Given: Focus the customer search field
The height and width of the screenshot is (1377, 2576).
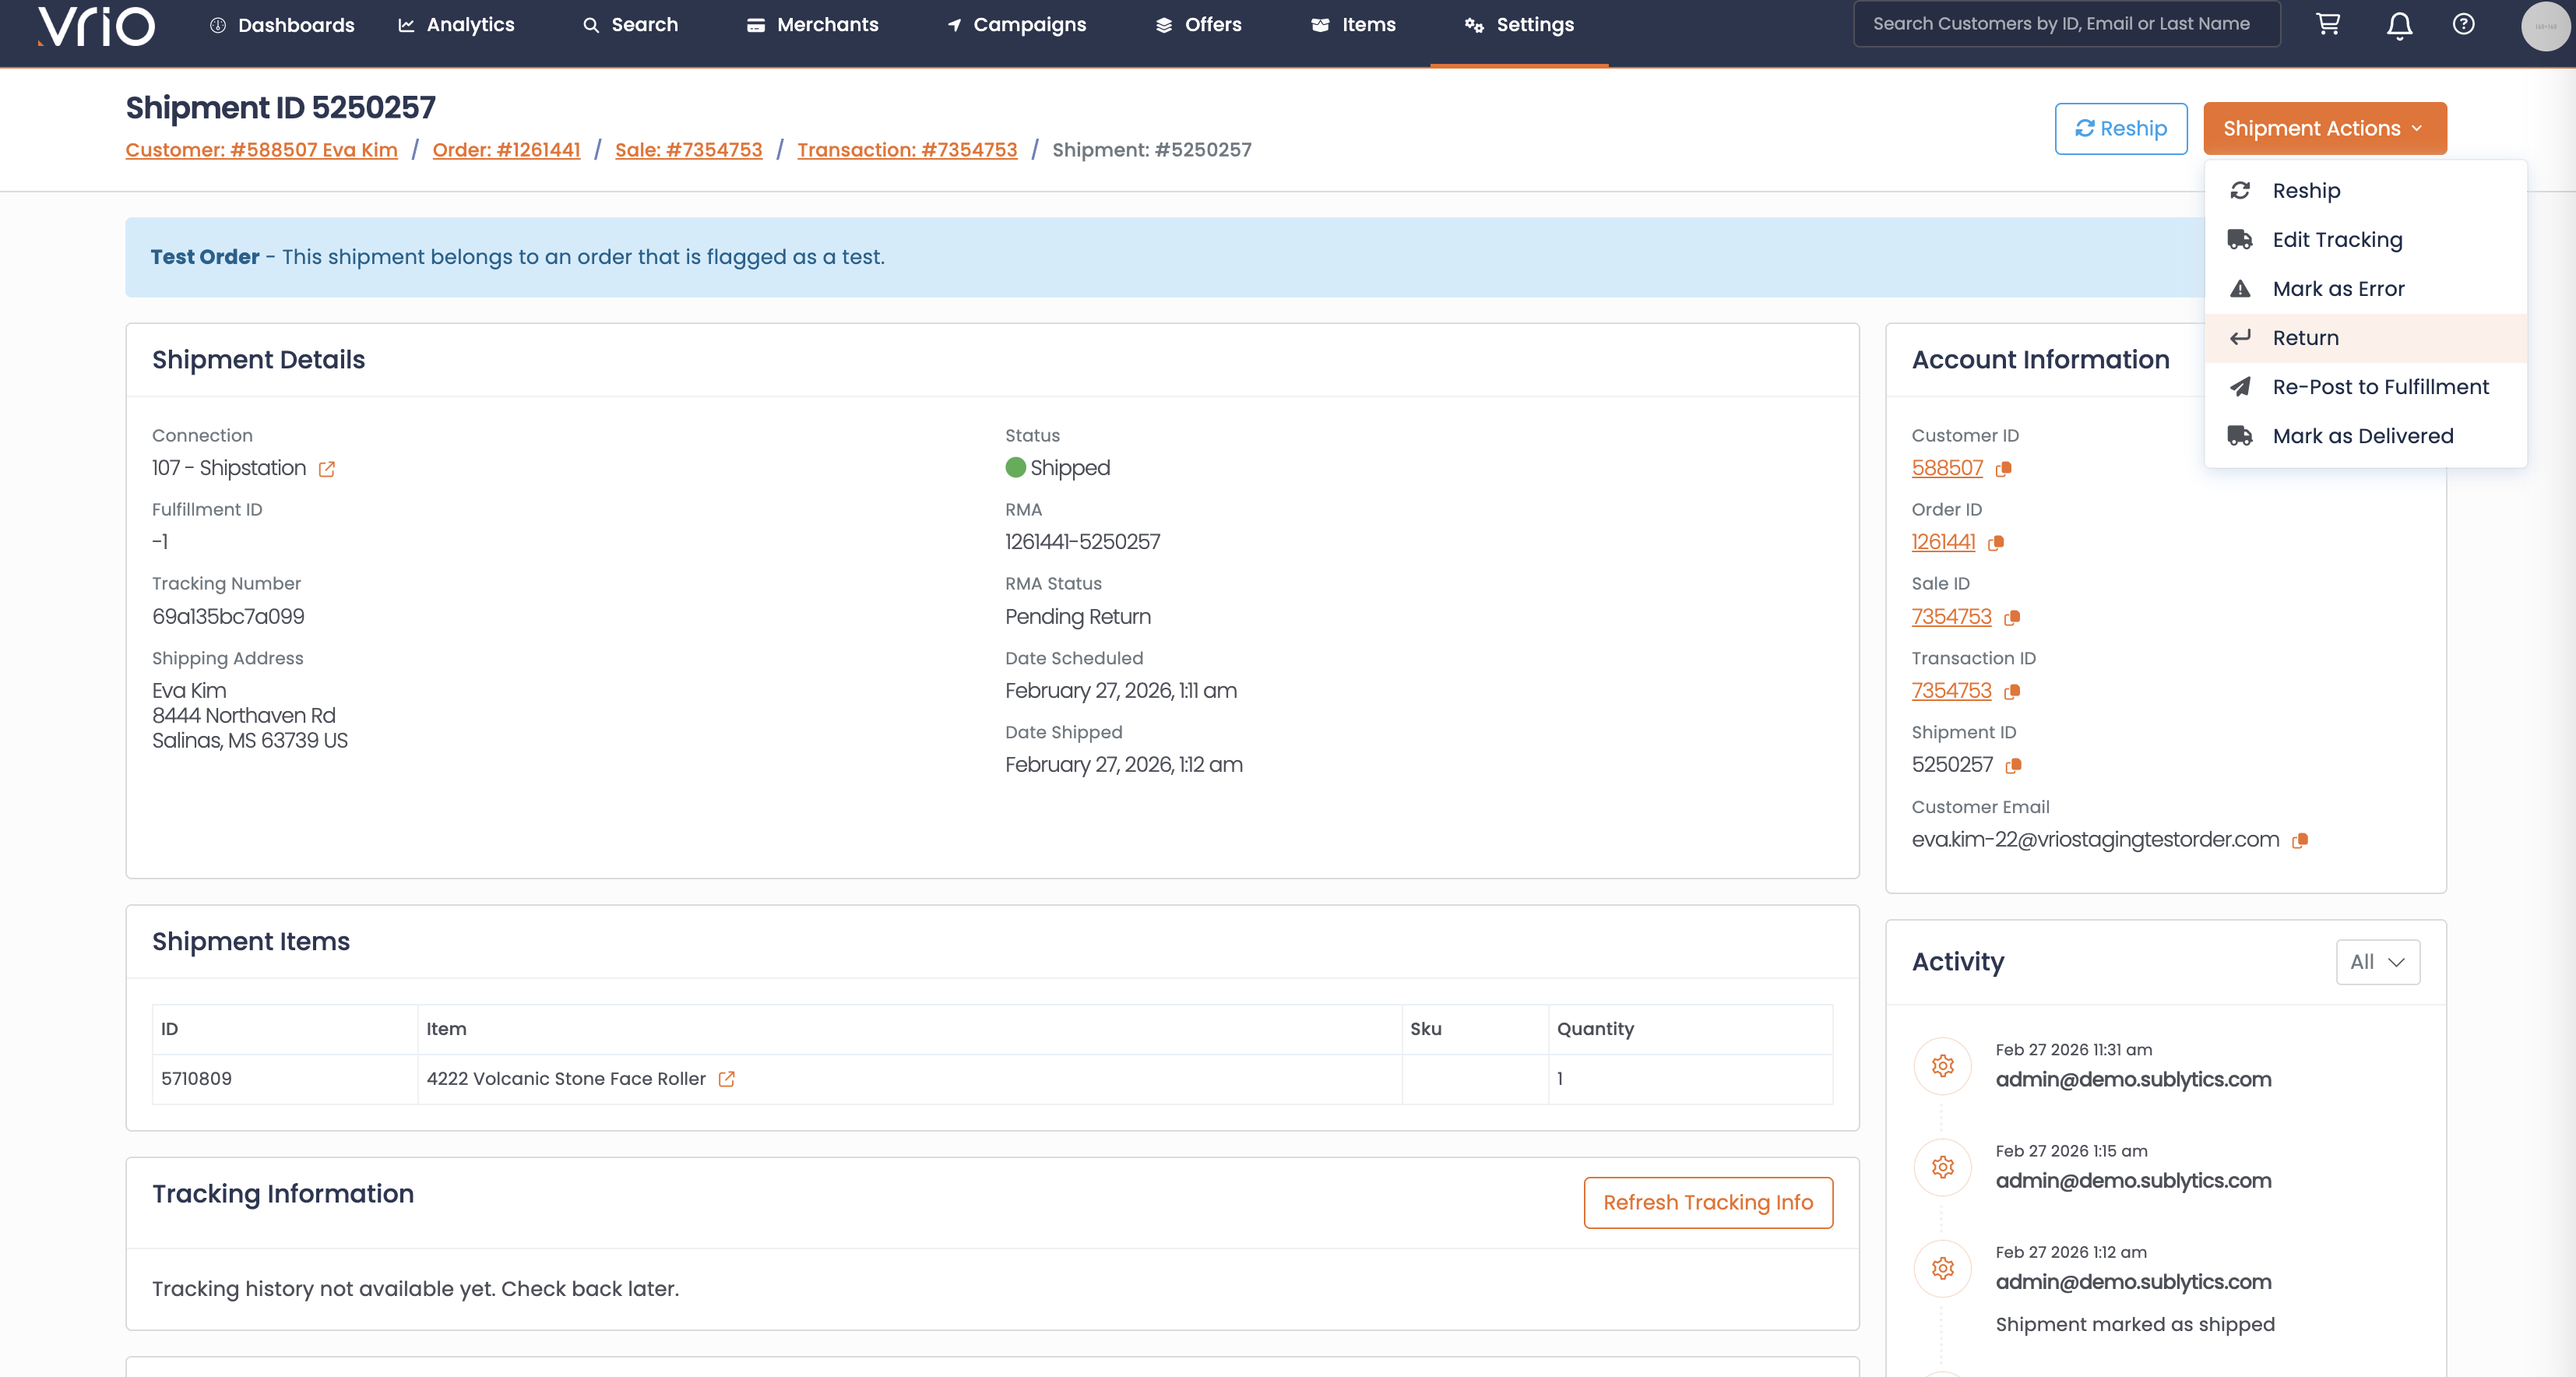Looking at the screenshot, I should pyautogui.click(x=2065, y=24).
